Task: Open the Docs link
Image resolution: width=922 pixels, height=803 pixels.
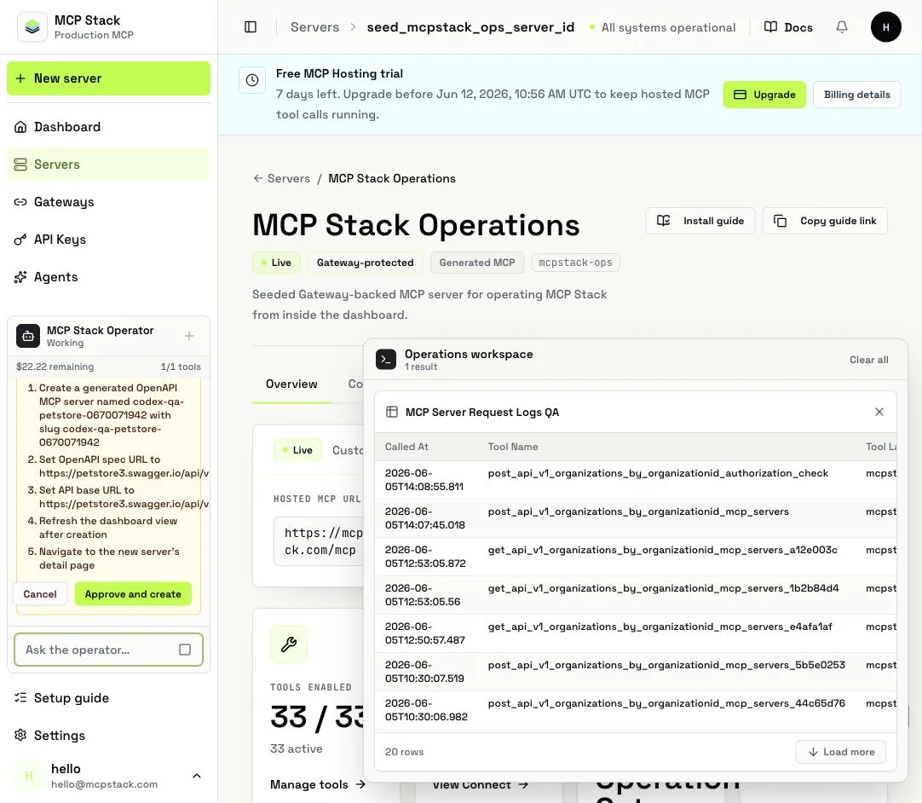Action: pos(788,27)
